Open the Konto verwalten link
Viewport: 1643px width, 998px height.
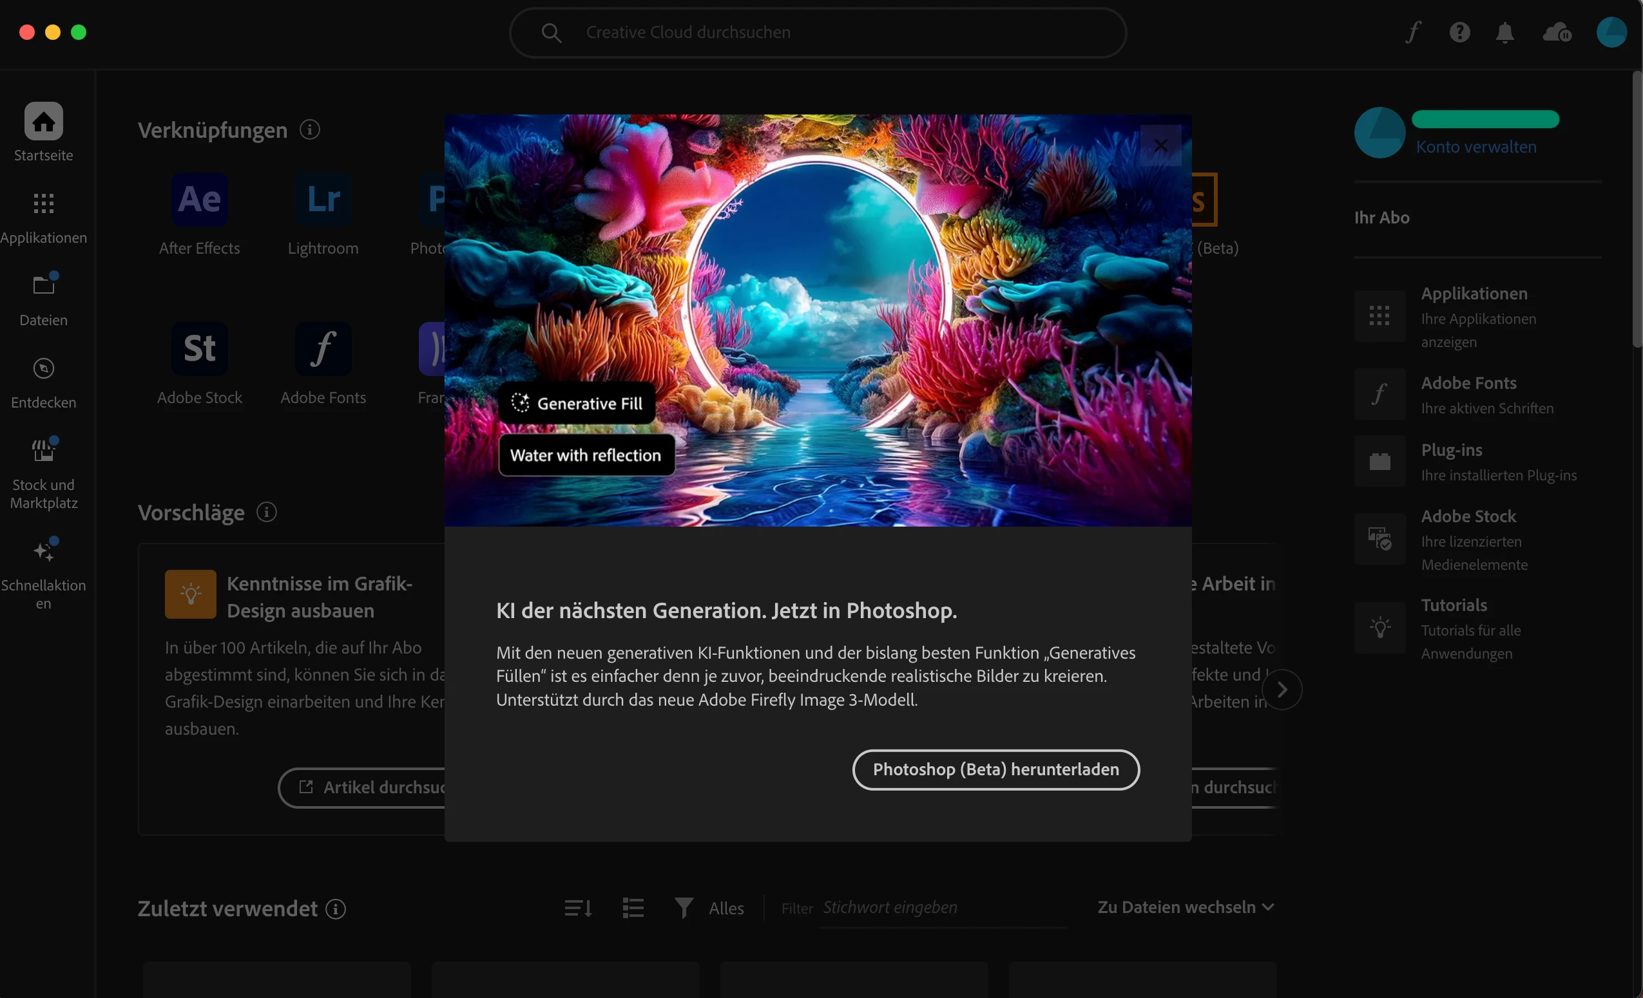tap(1475, 147)
